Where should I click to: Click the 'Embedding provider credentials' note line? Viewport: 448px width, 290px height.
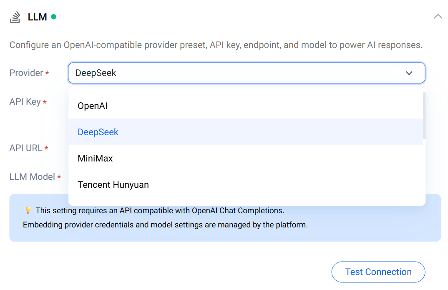(165, 225)
